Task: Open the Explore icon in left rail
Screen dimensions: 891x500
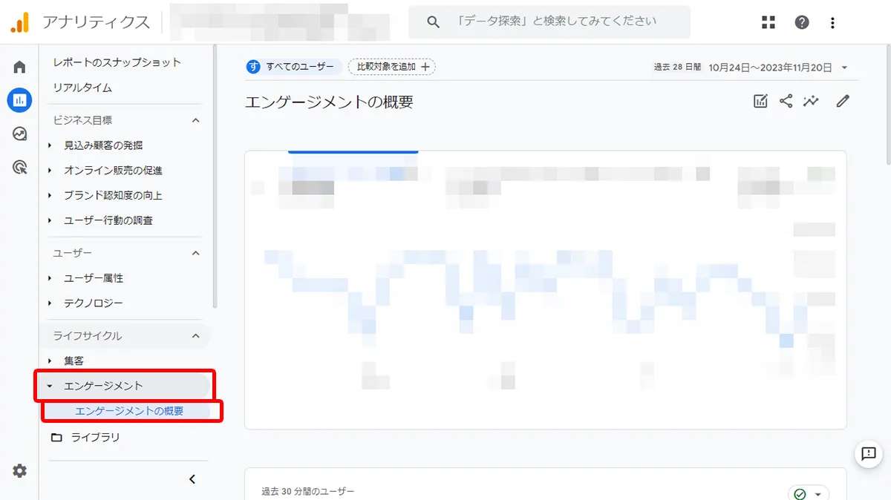Action: pos(19,134)
